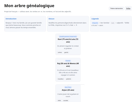Click the Parents label badge

coord(68,61)
